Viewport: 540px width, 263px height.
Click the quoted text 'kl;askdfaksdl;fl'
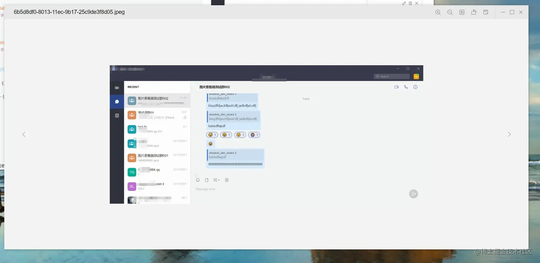tap(219, 98)
